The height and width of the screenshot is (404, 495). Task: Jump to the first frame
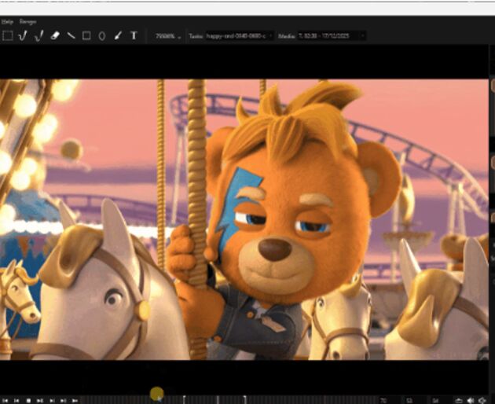point(5,400)
